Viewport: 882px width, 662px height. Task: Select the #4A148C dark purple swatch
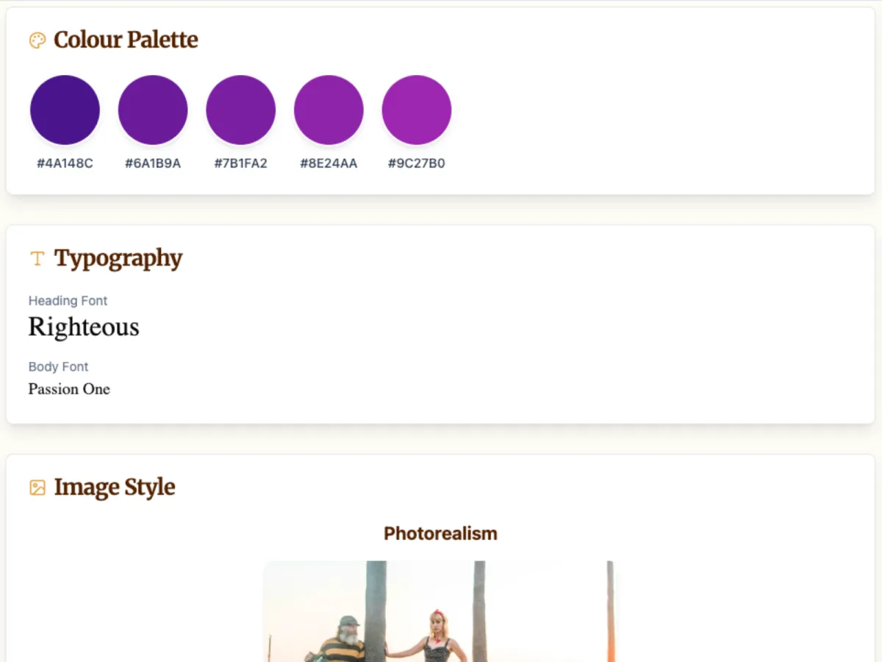coord(65,110)
